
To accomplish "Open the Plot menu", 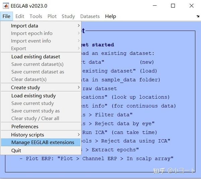I will (x=52, y=16).
